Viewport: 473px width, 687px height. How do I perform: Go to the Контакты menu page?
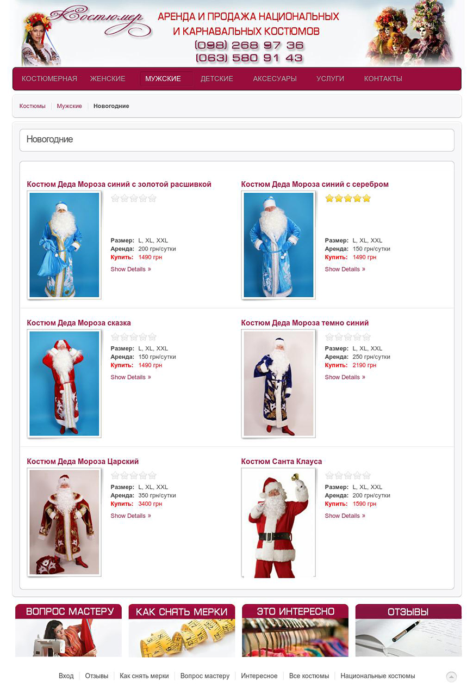(x=383, y=79)
